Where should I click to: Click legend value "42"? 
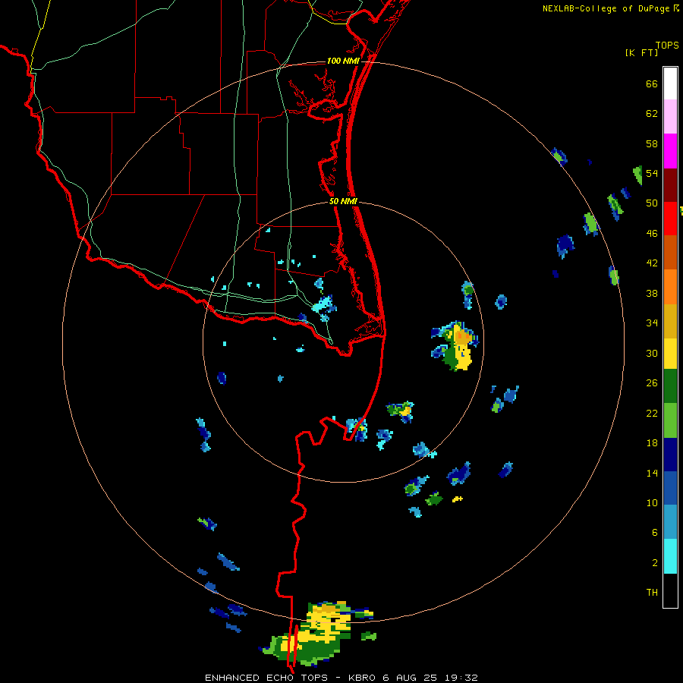(652, 263)
